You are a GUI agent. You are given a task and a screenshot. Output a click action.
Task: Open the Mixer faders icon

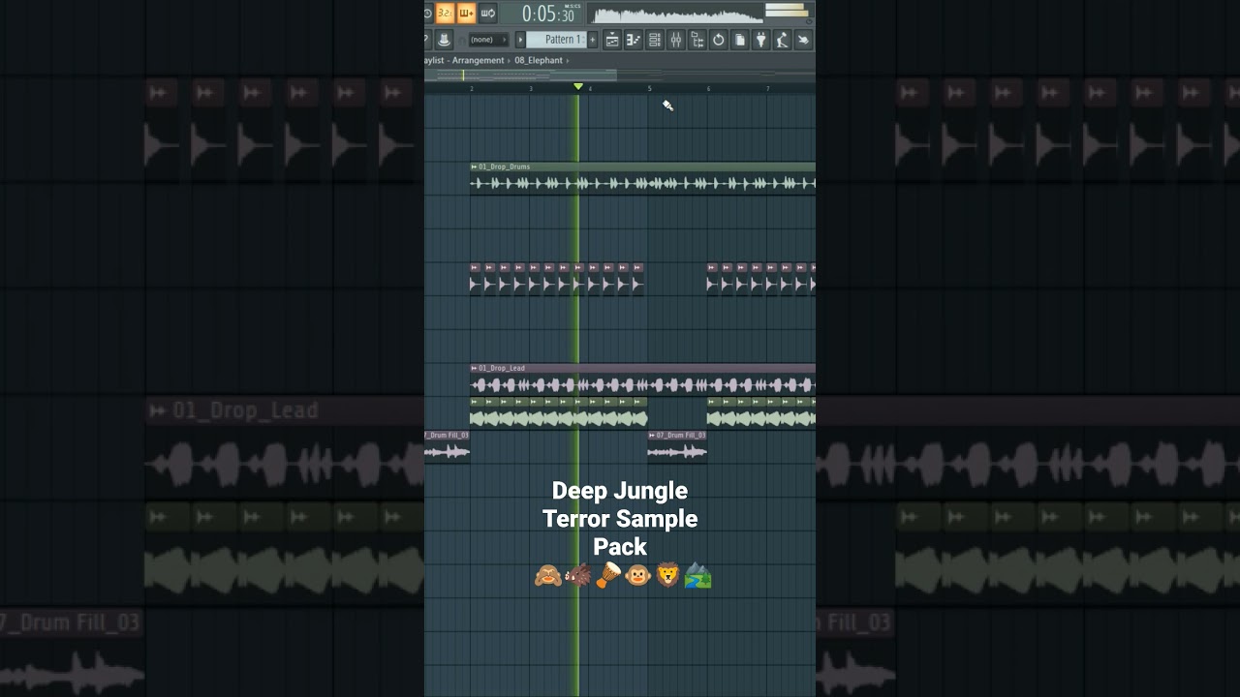(x=676, y=40)
